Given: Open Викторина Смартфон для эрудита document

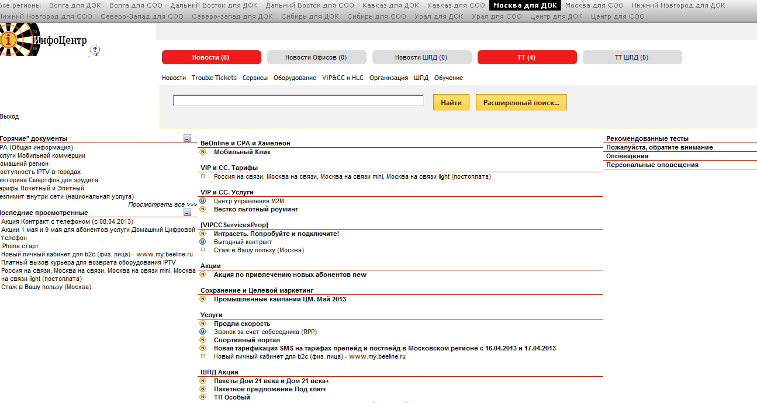Looking at the screenshot, I should coord(49,180).
